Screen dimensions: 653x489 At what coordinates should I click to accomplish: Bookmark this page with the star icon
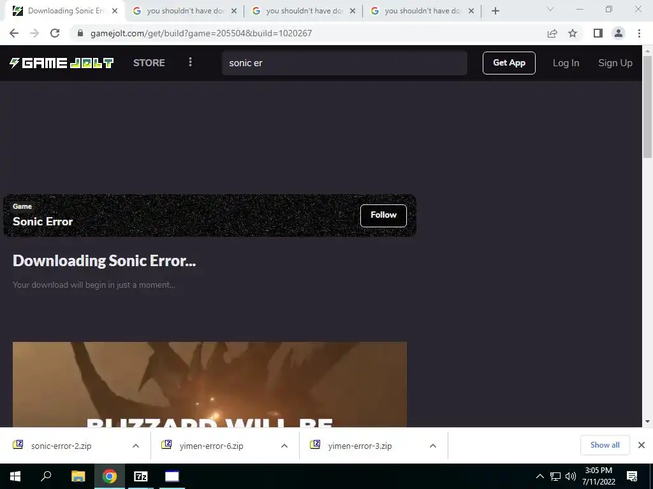[x=573, y=33]
